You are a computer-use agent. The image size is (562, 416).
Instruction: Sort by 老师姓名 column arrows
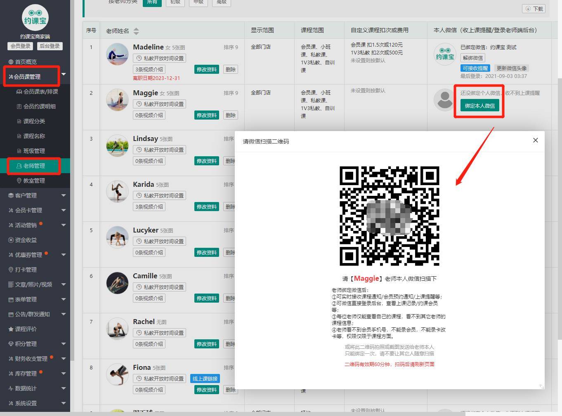pos(136,31)
